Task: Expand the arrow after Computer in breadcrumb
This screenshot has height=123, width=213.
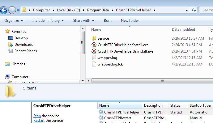Action: pyautogui.click(x=53, y=10)
